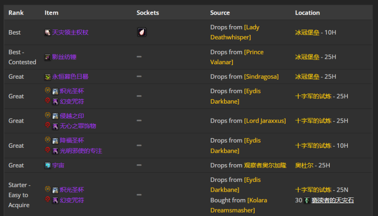Follow the Sindragosa source link
Image resolution: width=378 pixels, height=216 pixels.
[261, 77]
